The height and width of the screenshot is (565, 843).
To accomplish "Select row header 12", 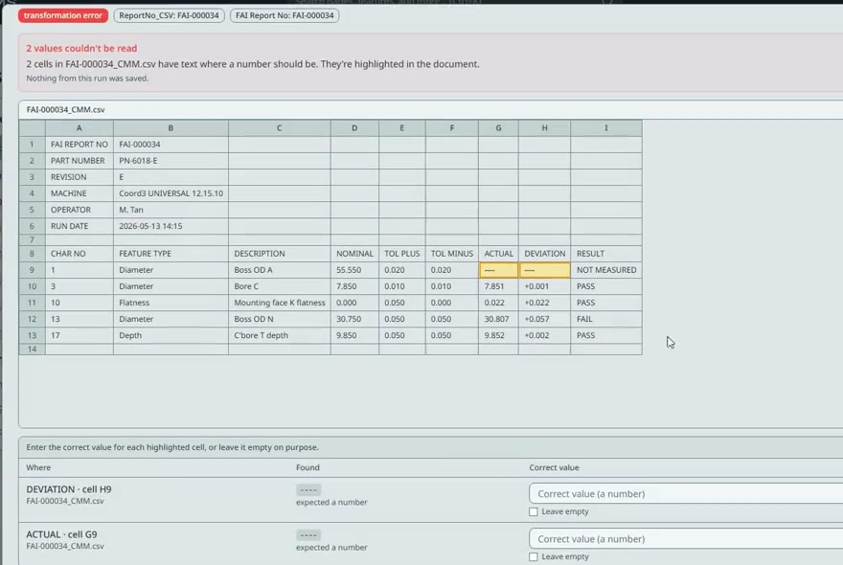I will tap(32, 319).
